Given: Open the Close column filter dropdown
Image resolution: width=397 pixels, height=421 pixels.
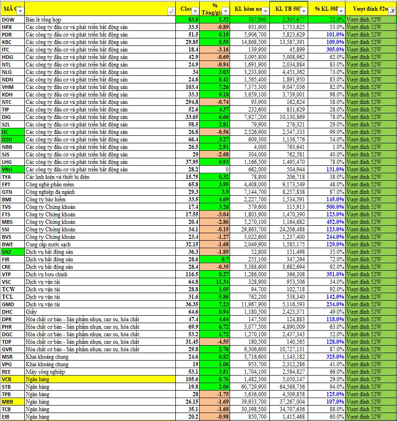Looking at the screenshot, I should pos(195,10).
